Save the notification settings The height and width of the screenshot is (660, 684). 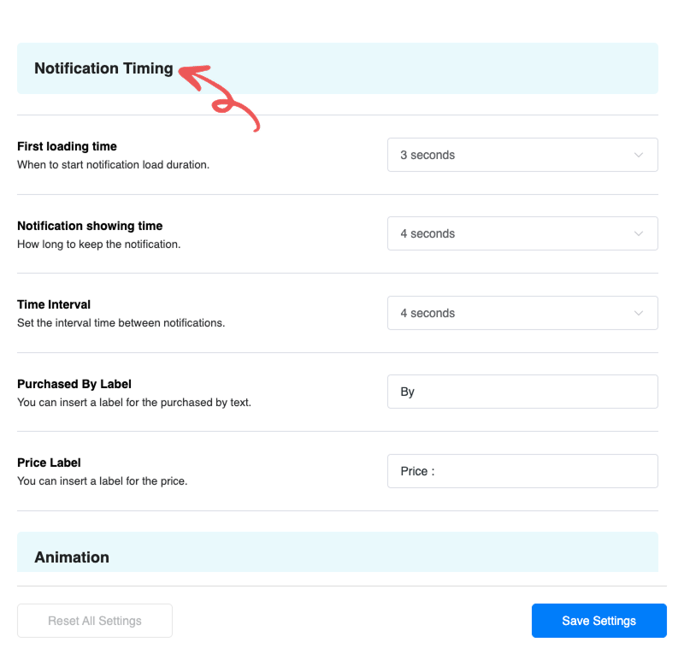pyautogui.click(x=598, y=621)
